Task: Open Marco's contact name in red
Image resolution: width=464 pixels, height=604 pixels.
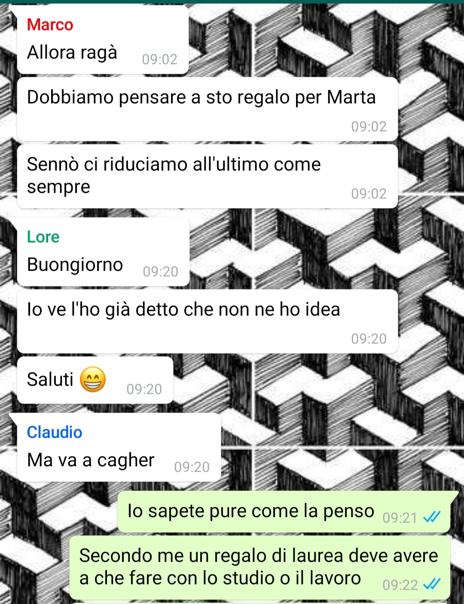Action: click(50, 25)
